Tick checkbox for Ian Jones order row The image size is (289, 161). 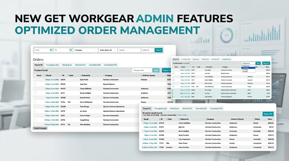tap(35, 111)
